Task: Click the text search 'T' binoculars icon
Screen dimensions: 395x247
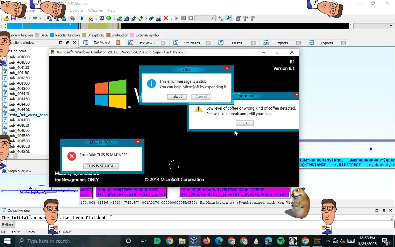Action: [56, 19]
